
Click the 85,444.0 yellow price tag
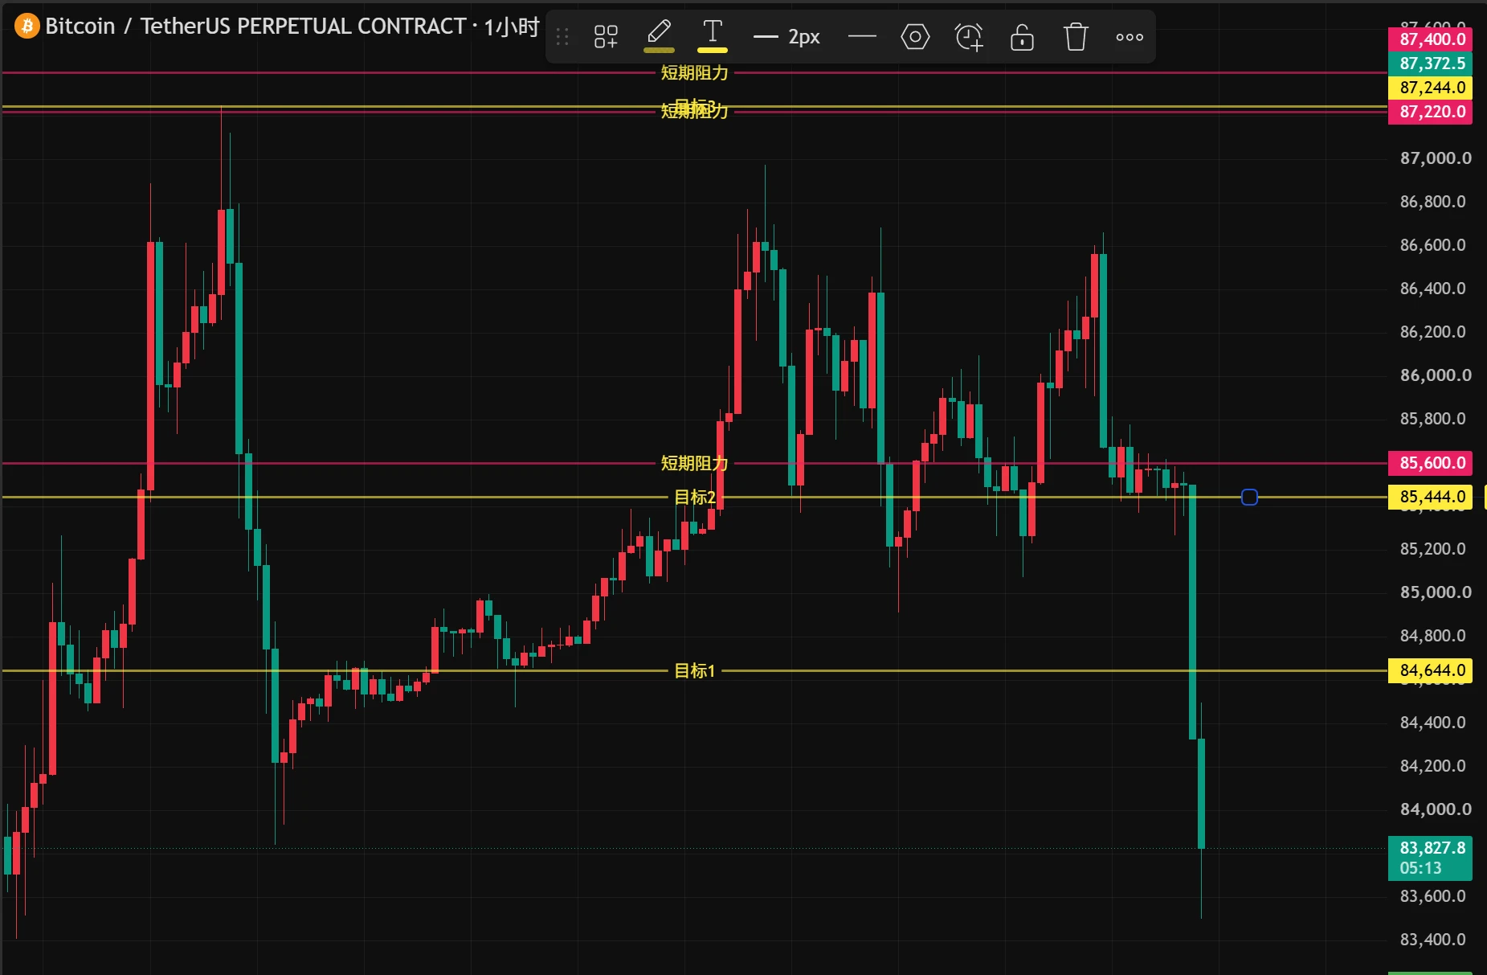point(1430,497)
